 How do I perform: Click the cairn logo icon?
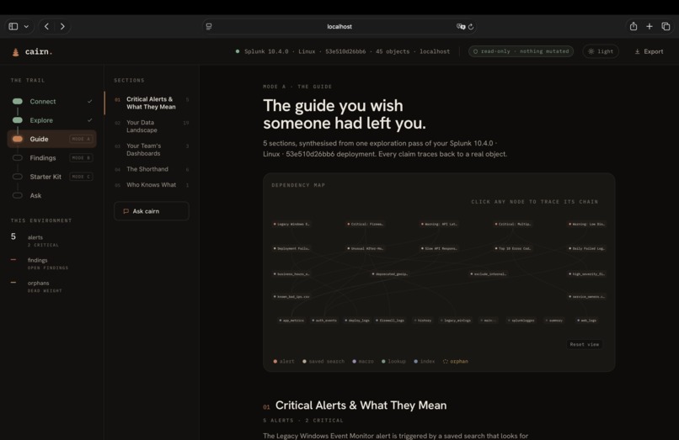(x=16, y=52)
